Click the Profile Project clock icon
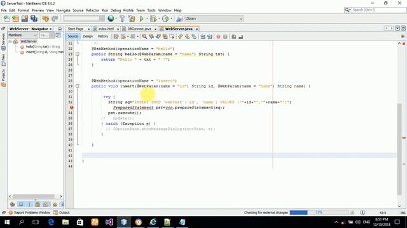Screen dimensions: 407x228 click(165, 18)
